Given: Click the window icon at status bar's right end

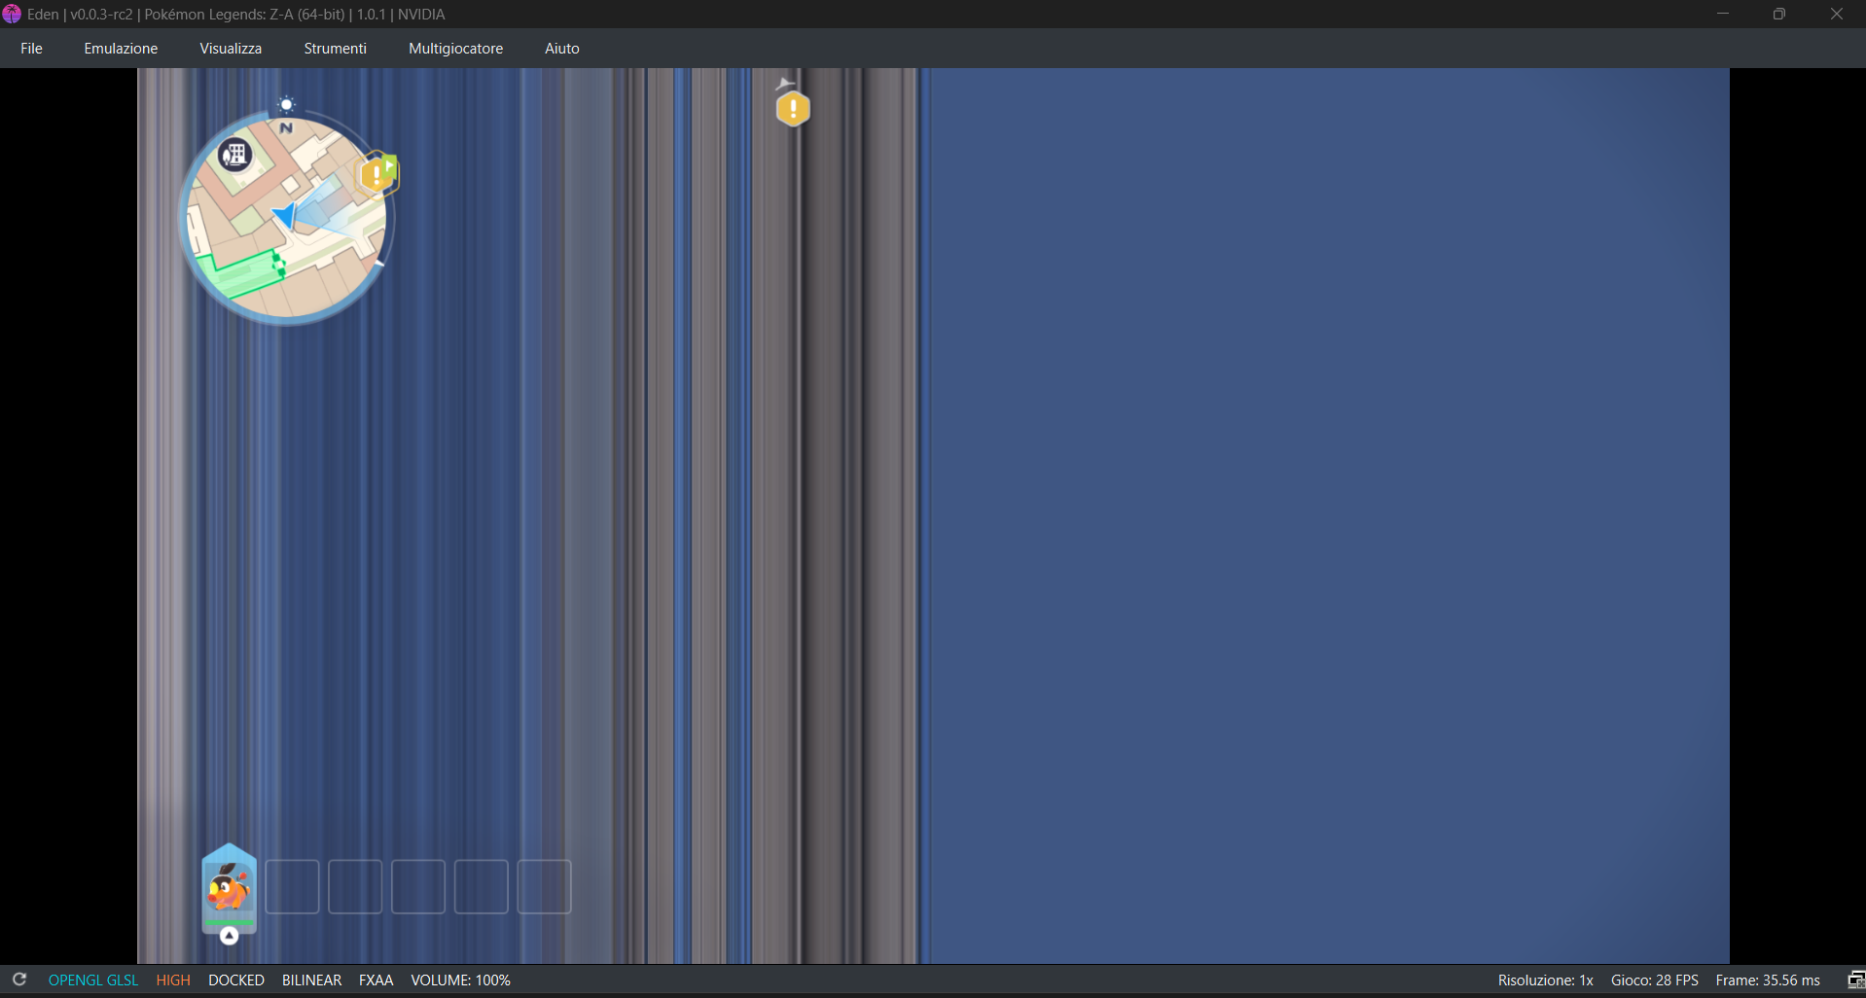Looking at the screenshot, I should [x=1855, y=980].
